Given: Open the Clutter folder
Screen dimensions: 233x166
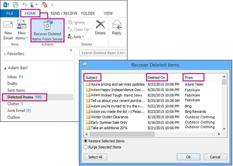Looking at the screenshot, I should click(15, 104).
